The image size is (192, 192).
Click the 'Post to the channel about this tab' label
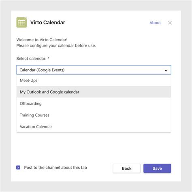tap(55, 168)
